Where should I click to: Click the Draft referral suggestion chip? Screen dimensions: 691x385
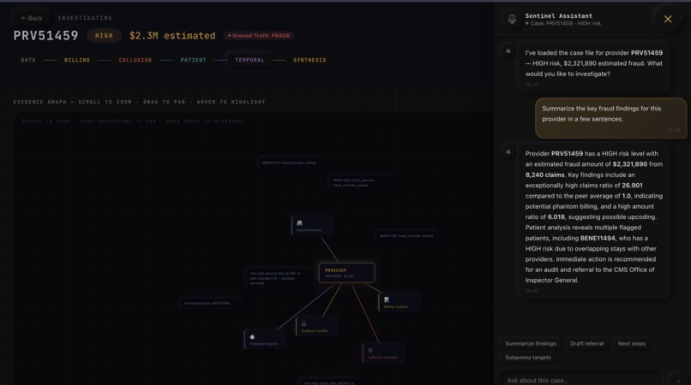coord(587,344)
